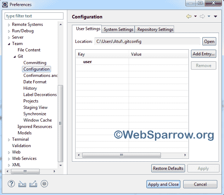Click the Oomph preference recorder icon

click(x=44, y=184)
